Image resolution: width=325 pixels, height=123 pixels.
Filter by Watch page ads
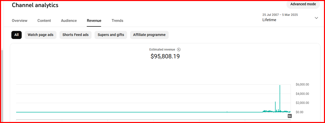41,35
